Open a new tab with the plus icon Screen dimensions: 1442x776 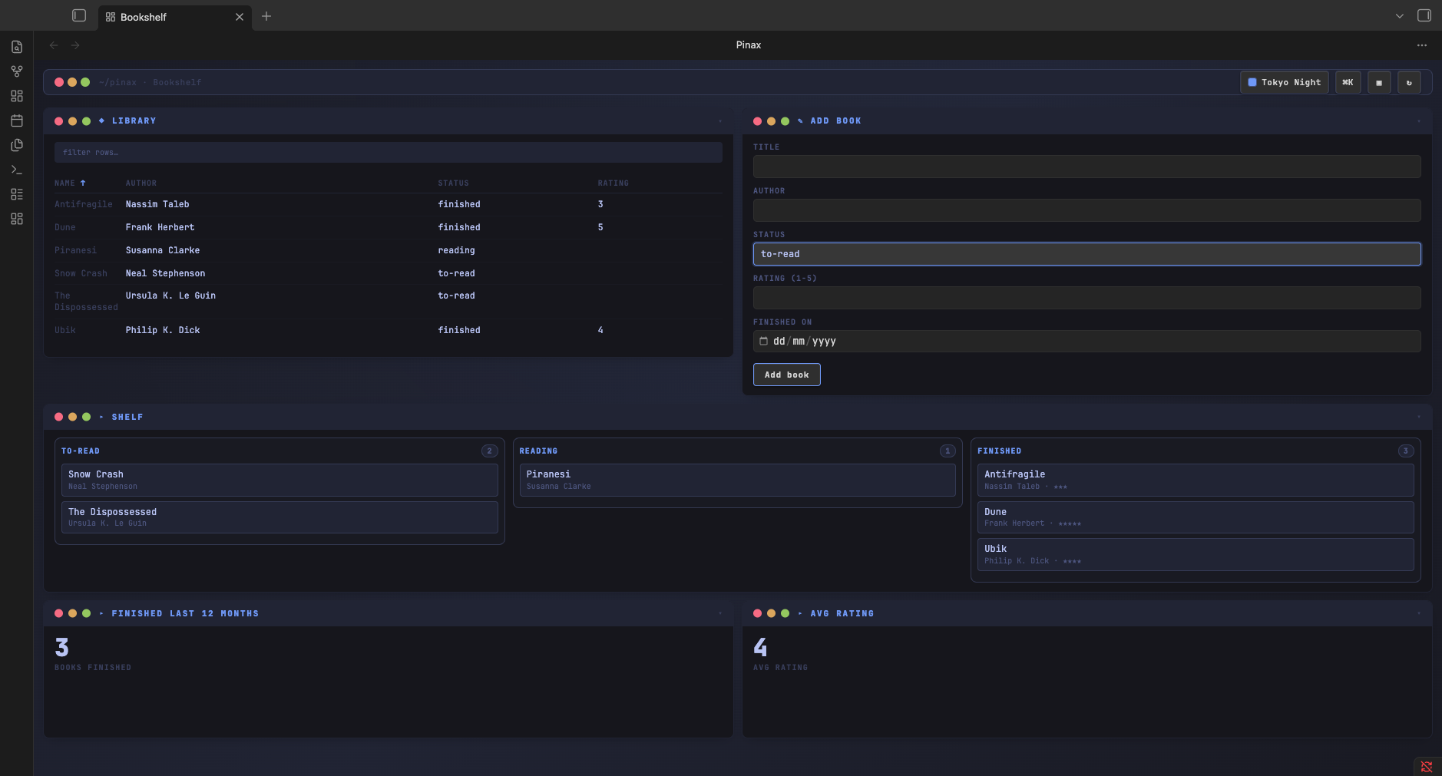266,16
